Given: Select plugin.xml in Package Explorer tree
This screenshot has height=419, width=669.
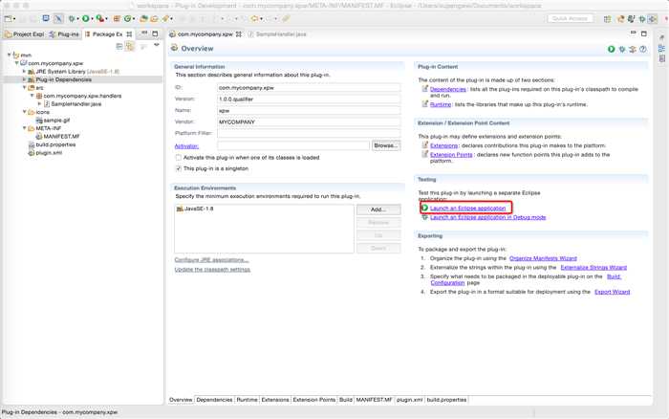Looking at the screenshot, I should (x=45, y=152).
